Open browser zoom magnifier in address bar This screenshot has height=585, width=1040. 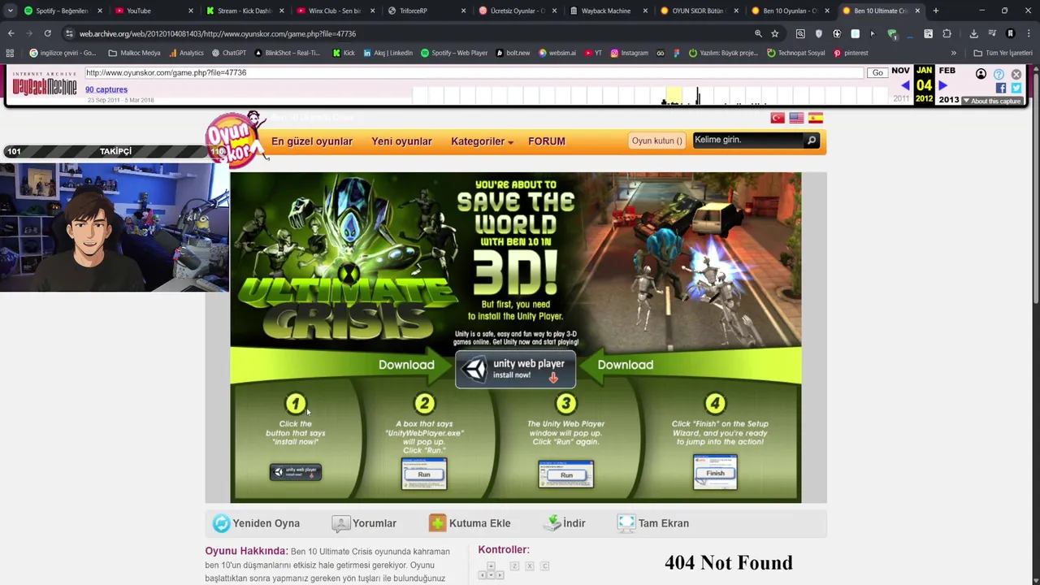point(758,33)
